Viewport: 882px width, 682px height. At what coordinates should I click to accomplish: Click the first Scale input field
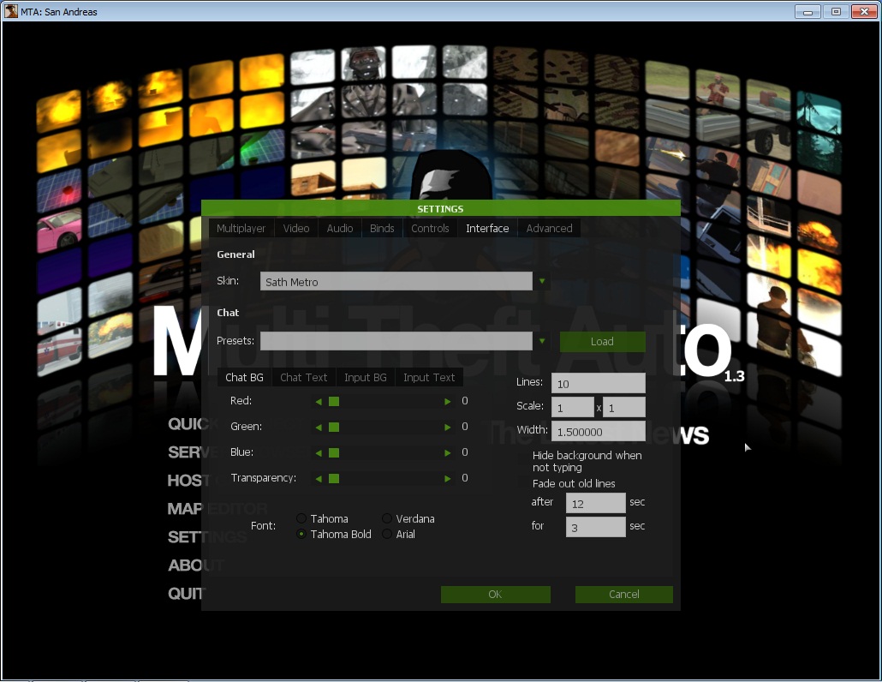[x=572, y=407]
